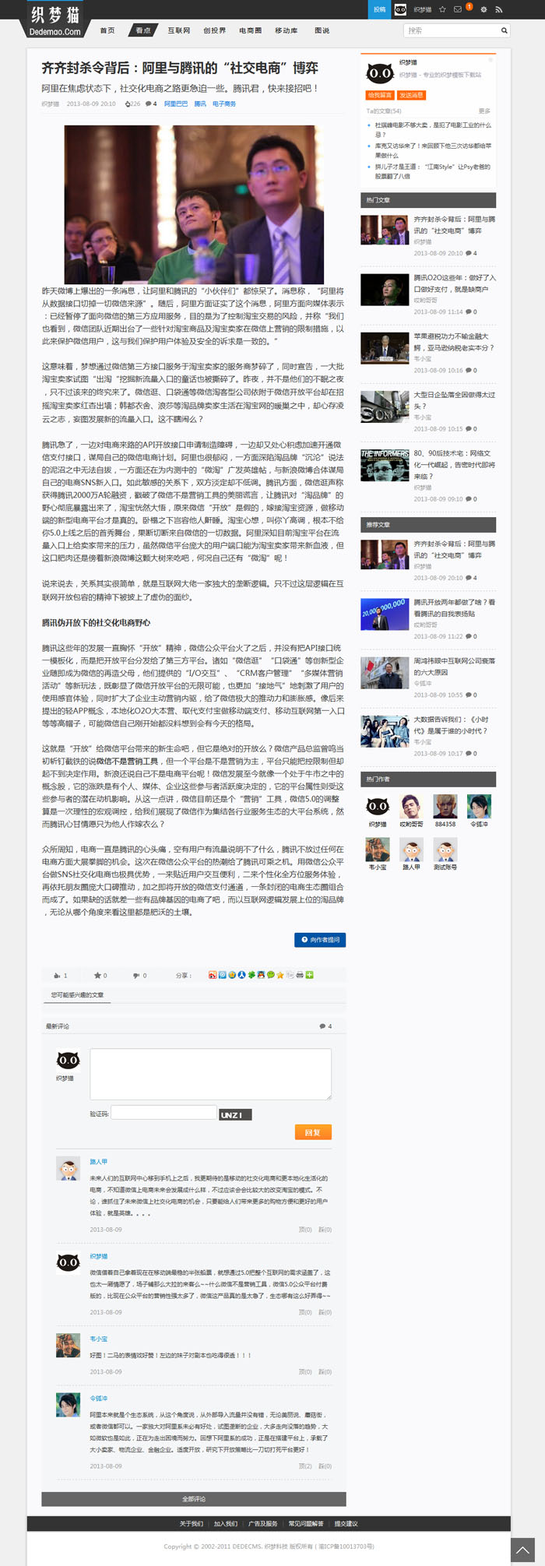Screen dimensions: 545x1566
Task: Click the Dedemao.Com site logo
Action: [x=55, y=19]
